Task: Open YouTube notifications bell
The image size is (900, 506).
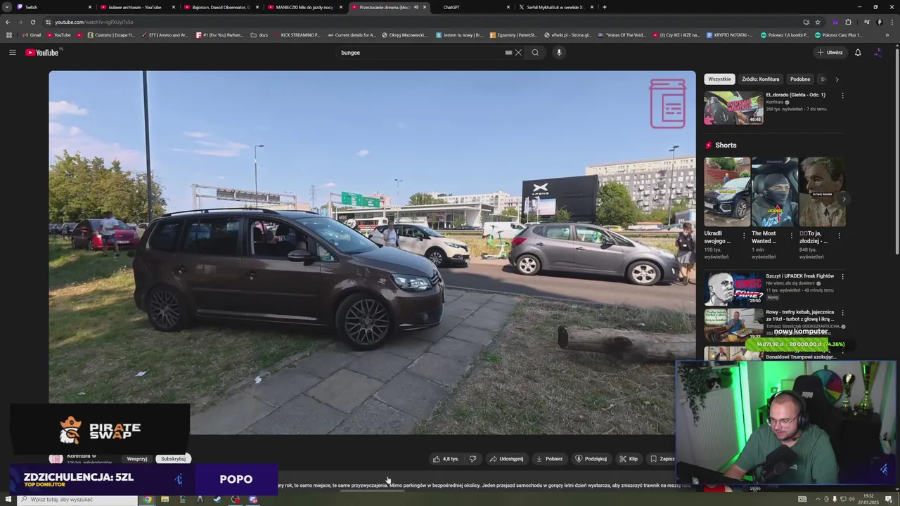Action: [858, 53]
